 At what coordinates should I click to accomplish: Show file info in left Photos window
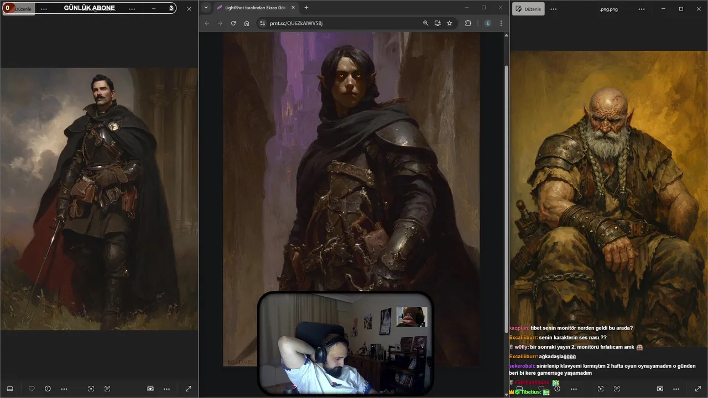point(48,389)
